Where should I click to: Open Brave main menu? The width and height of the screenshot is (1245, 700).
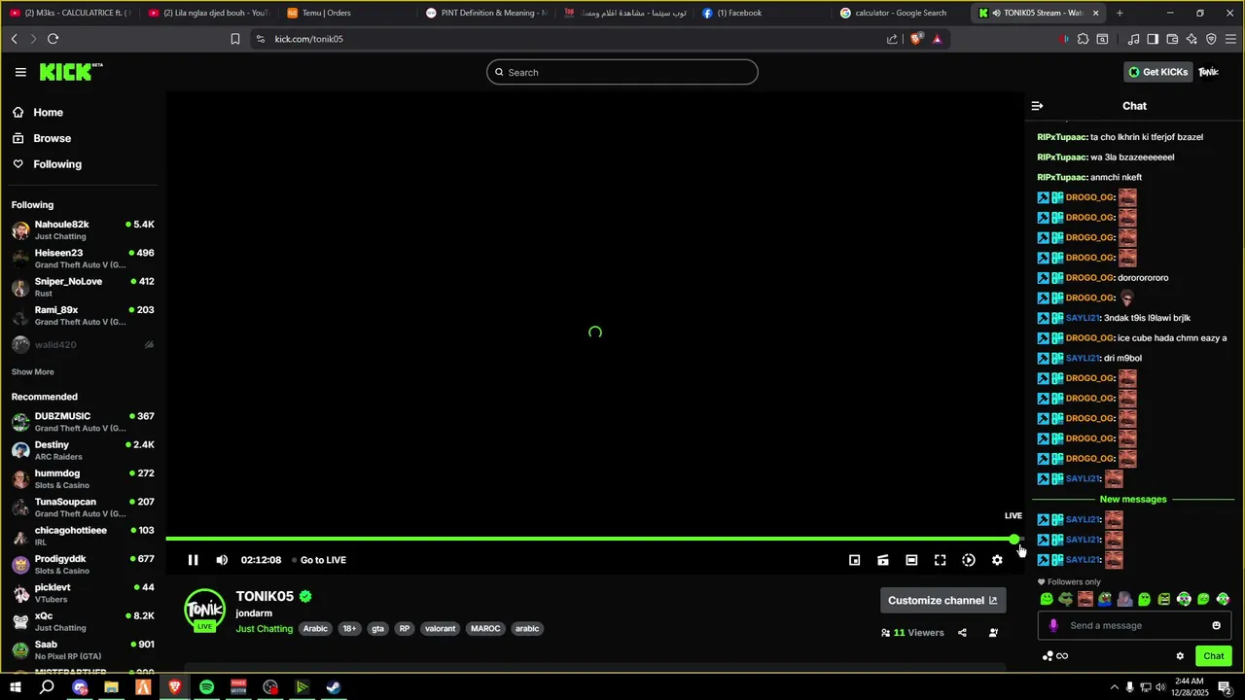click(x=1230, y=39)
